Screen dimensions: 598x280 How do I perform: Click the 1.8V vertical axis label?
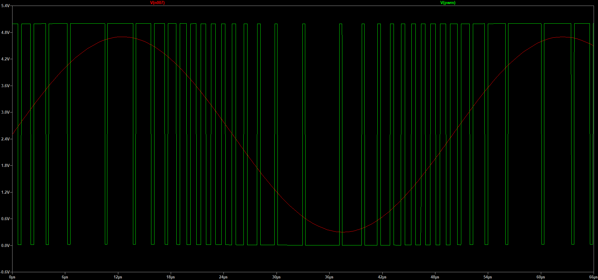(5, 165)
